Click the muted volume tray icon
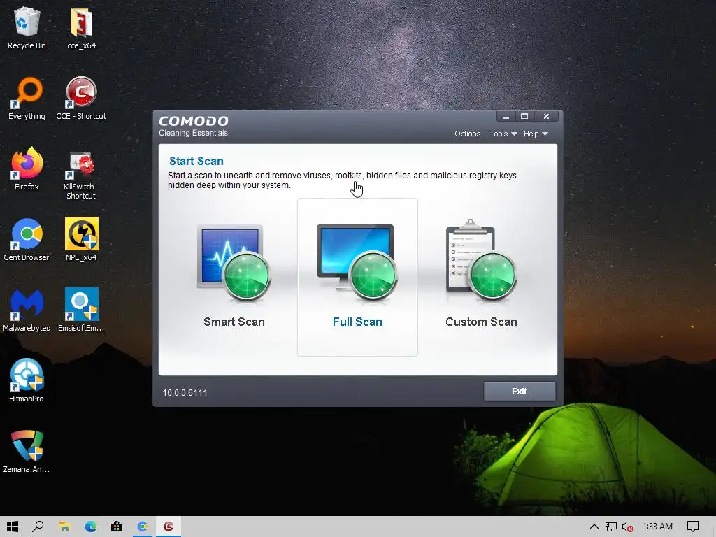Screen dimensions: 716x537 [x=627, y=527]
